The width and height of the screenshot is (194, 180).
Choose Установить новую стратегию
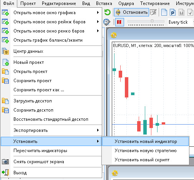click(x=145, y=151)
